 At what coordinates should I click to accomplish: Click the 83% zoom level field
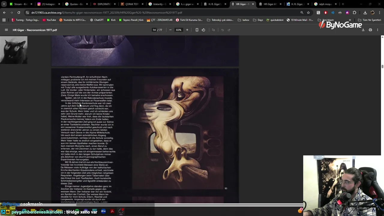(179, 30)
